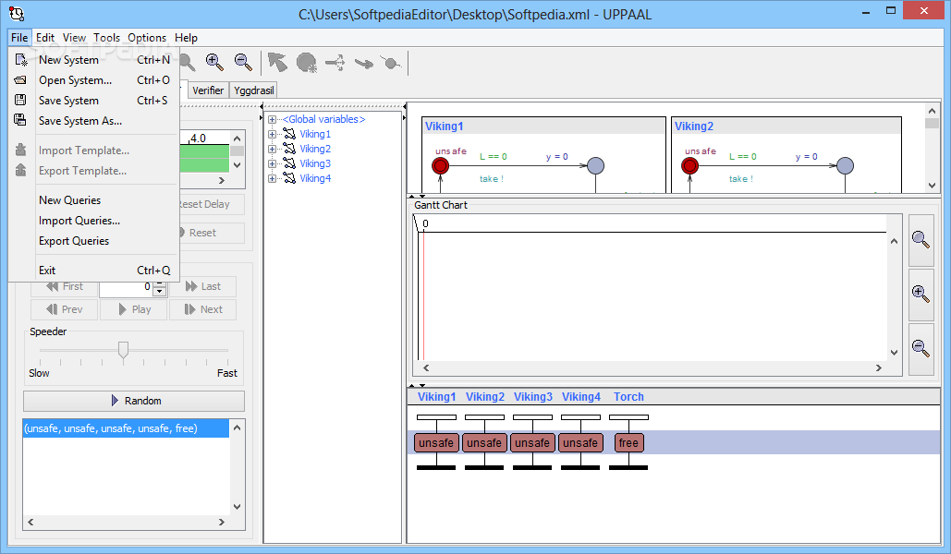Click the Save System disk icon
This screenshot has height=554, width=951.
pos(20,100)
